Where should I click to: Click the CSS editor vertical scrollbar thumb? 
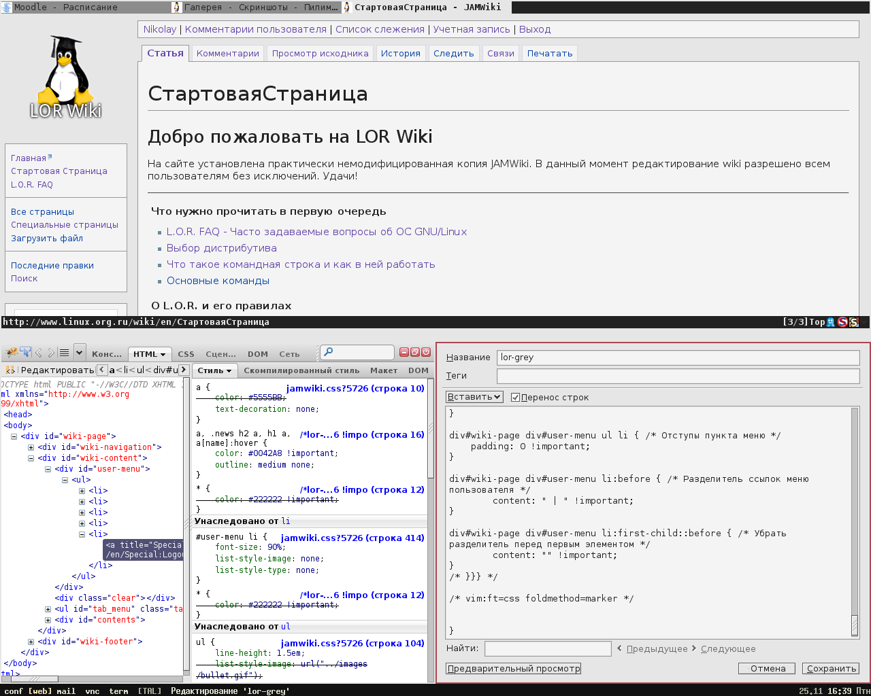point(855,625)
